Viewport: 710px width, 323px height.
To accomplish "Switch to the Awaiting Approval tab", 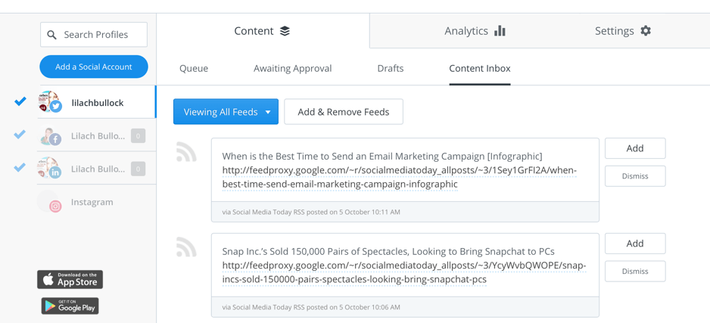I will (x=292, y=68).
